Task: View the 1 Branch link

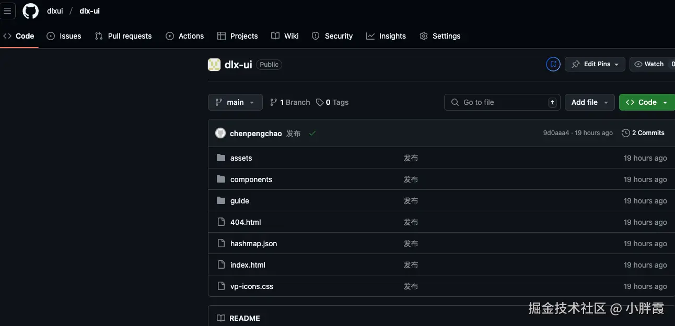Action: point(290,102)
